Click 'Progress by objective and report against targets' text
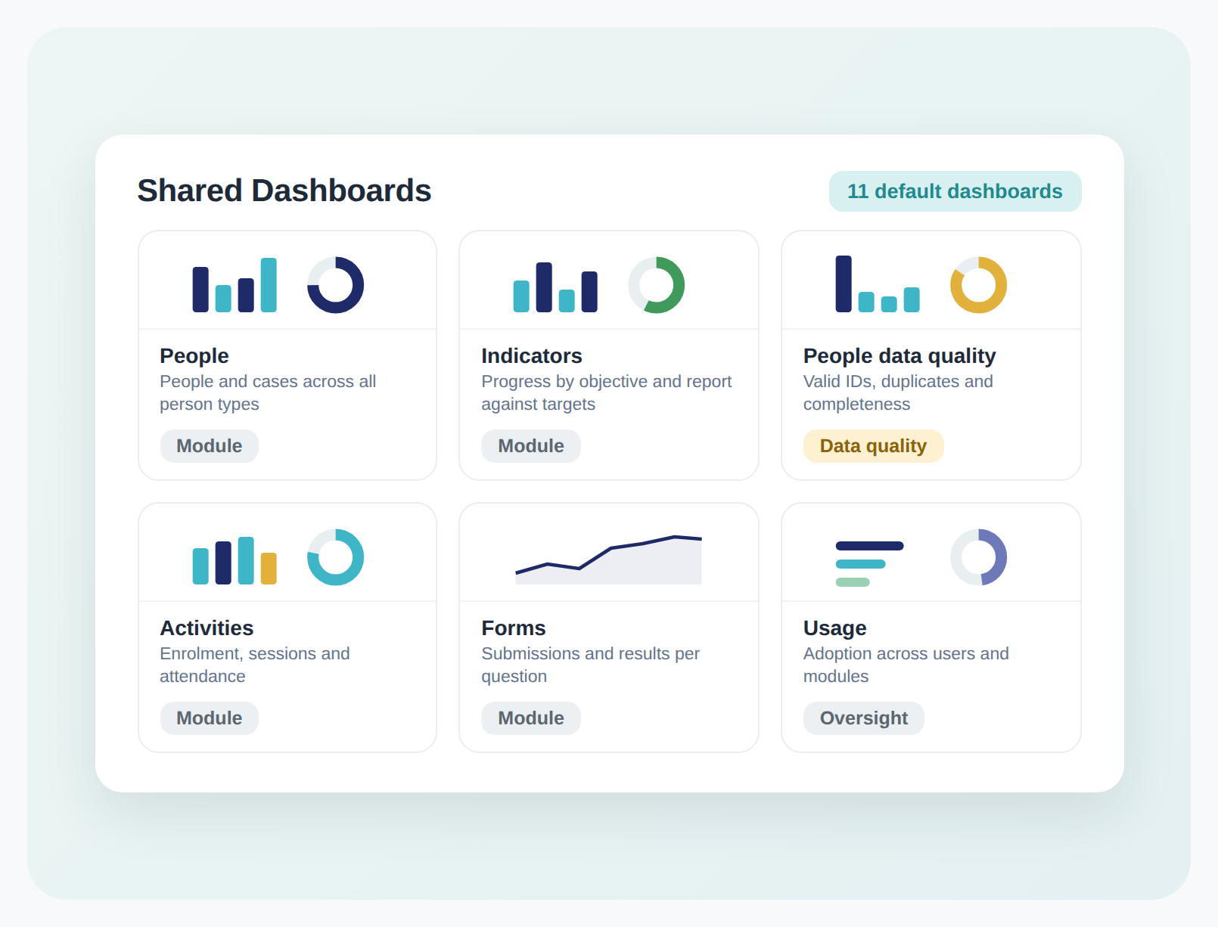The width and height of the screenshot is (1218, 927). (x=607, y=392)
